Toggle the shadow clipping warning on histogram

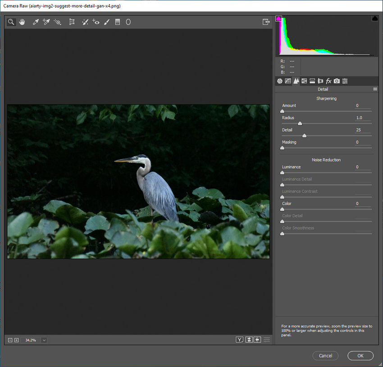[x=278, y=18]
